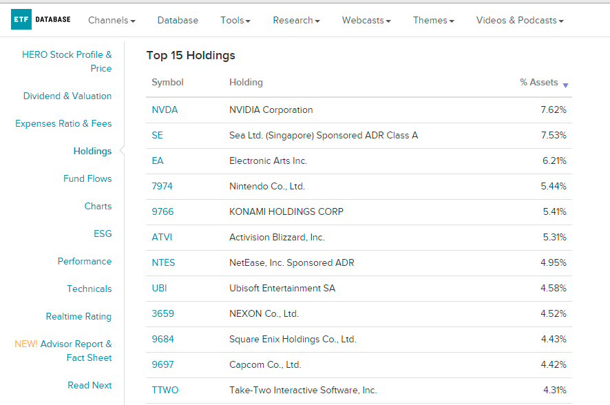The width and height of the screenshot is (610, 405).
Task: Open the ATVI symbol link
Action: (162, 238)
